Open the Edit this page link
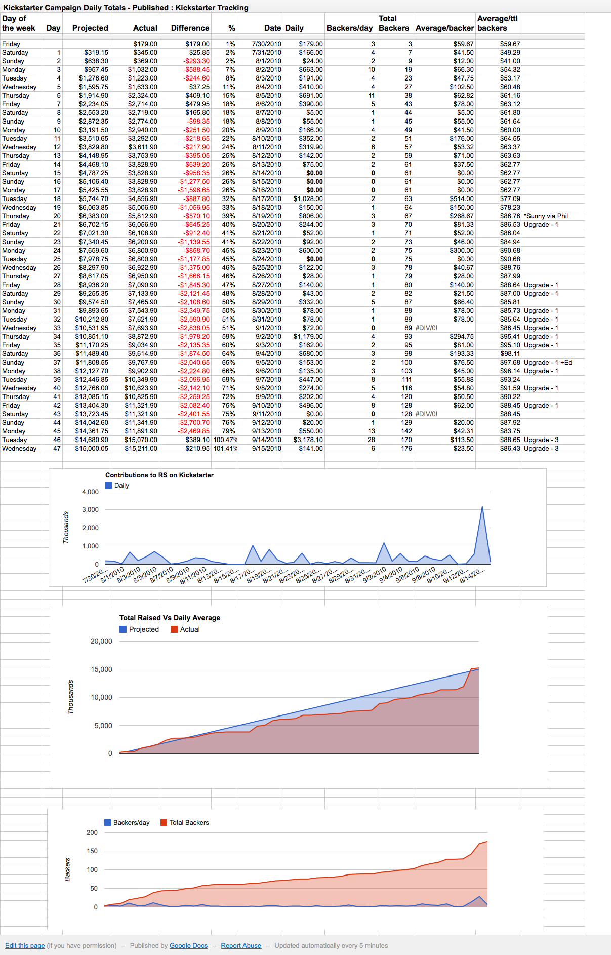Viewport: 611px width, 955px height. (25, 945)
